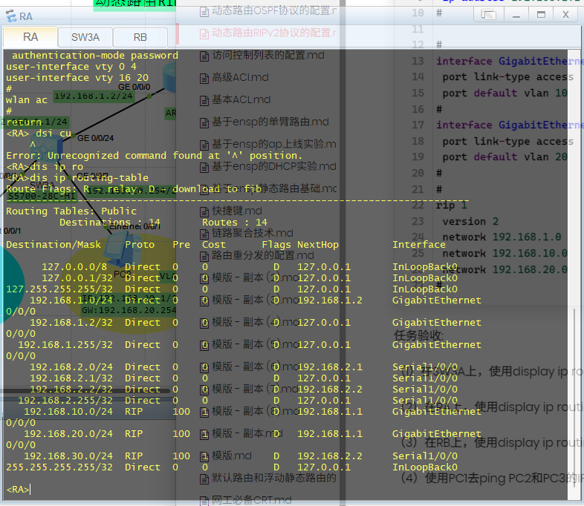Minimize the RA terminal window

pyautogui.click(x=516, y=15)
